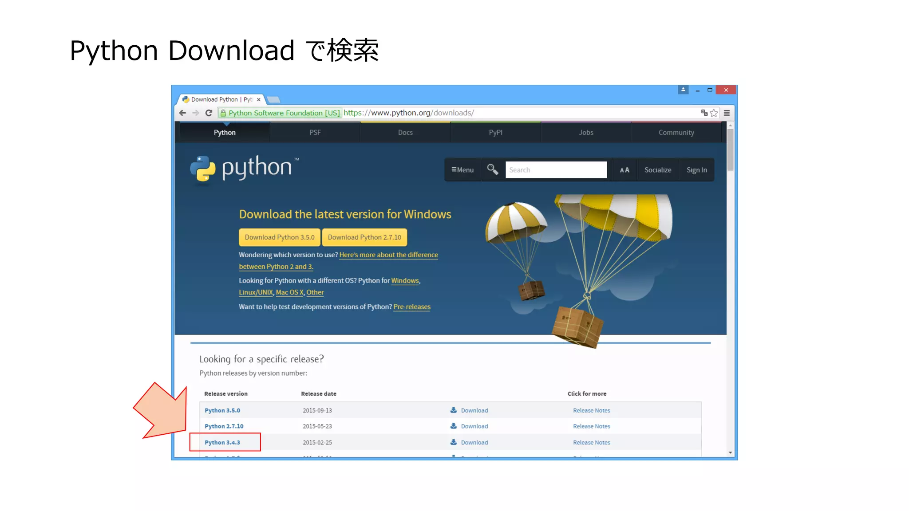Follow the Linux/UNIX link

click(x=256, y=292)
